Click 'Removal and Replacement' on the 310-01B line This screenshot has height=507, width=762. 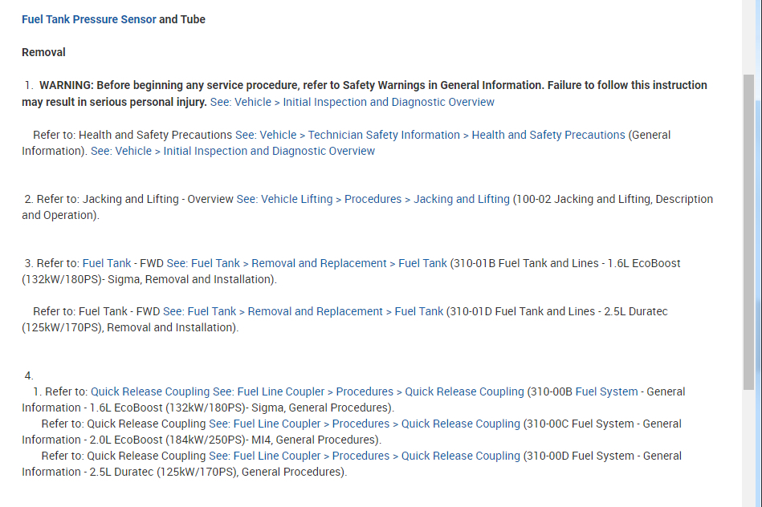[320, 263]
